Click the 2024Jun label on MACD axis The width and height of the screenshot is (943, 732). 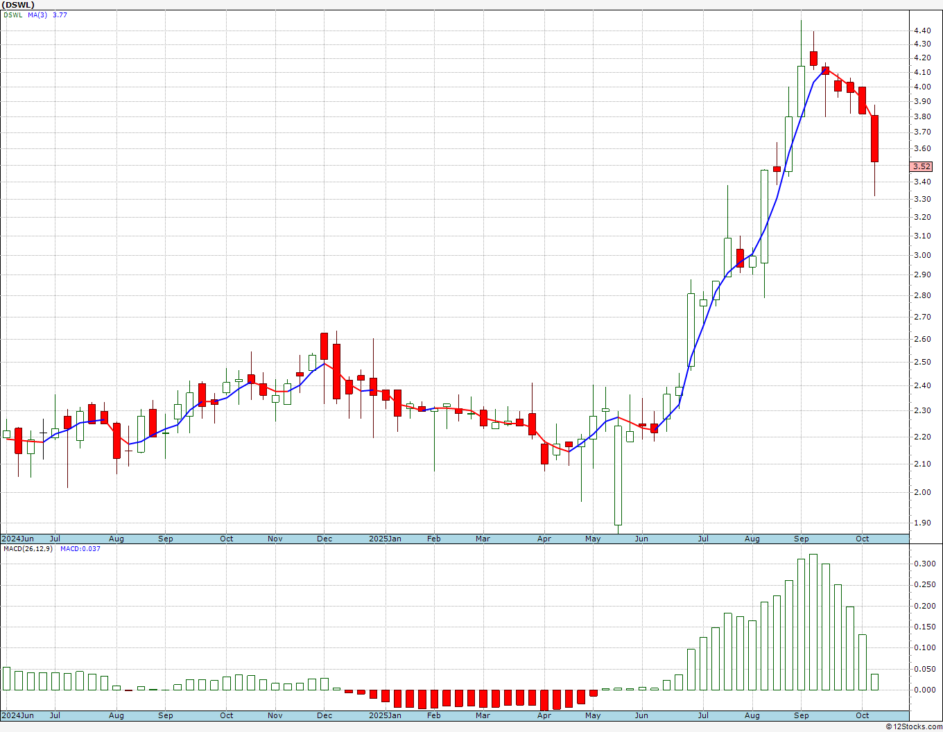[x=17, y=715]
